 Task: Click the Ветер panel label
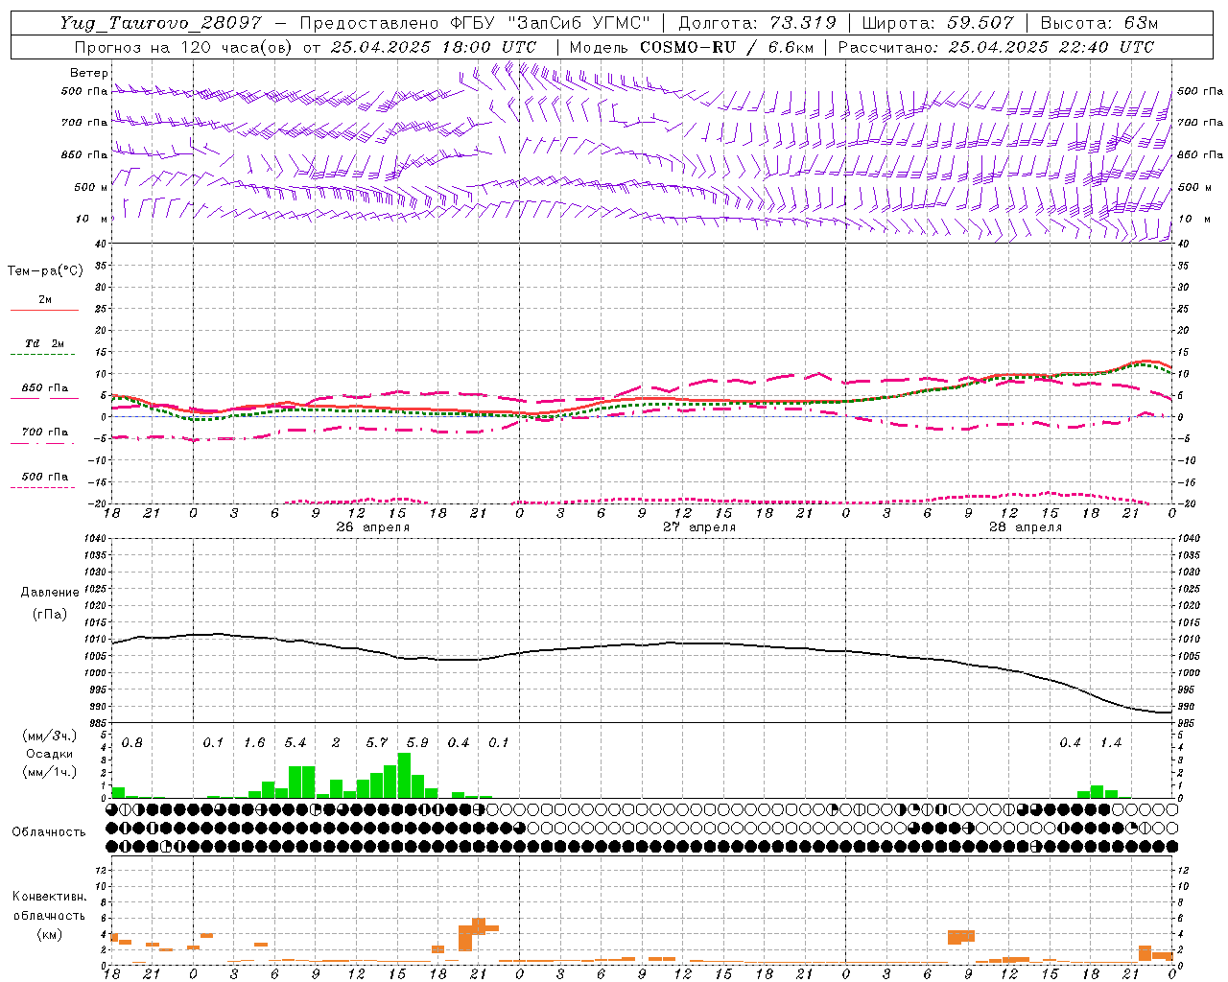point(89,73)
